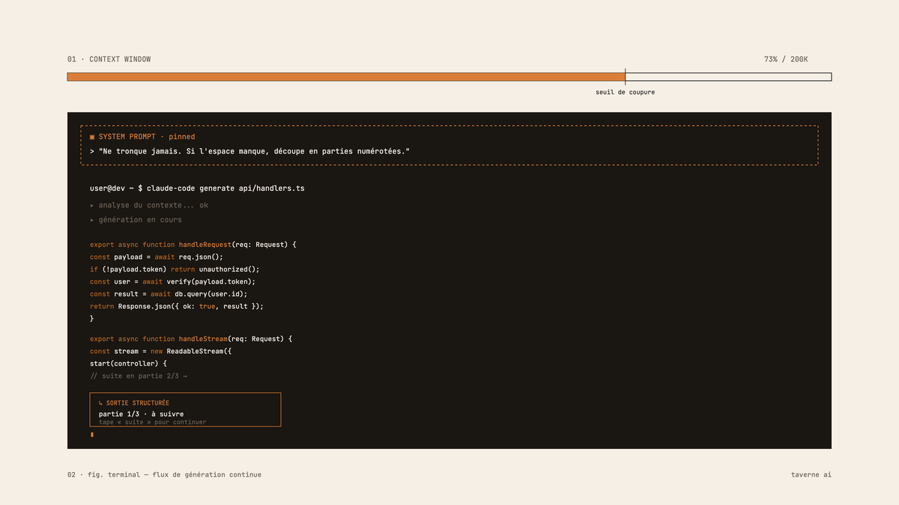Viewport: 899px width, 505px height.
Task: Click the "start(controller) {" code line
Action: [128, 364]
